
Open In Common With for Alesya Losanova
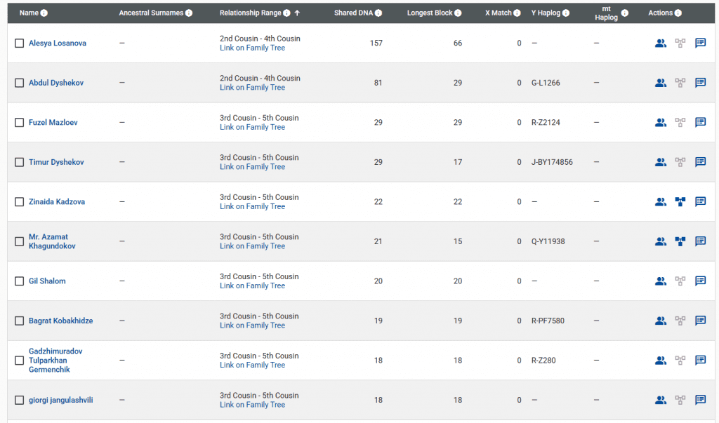pyautogui.click(x=660, y=43)
